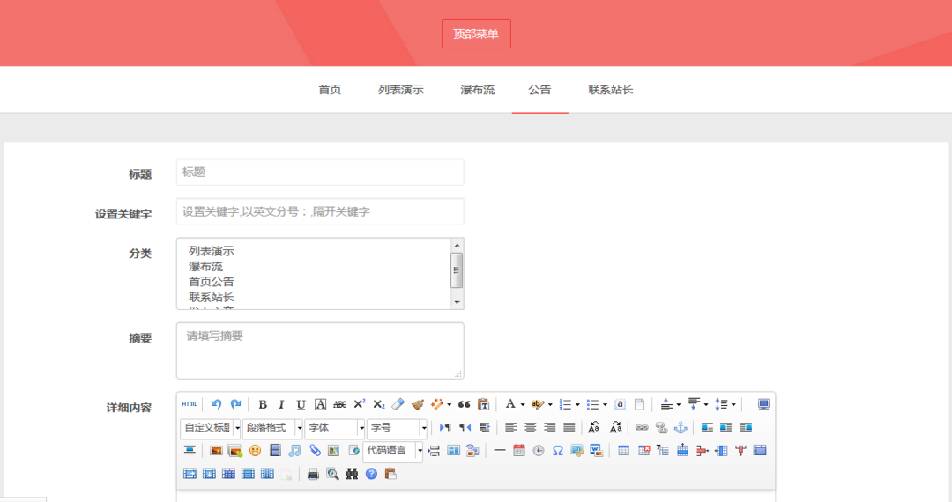Go to the 首页 tab

coord(330,90)
